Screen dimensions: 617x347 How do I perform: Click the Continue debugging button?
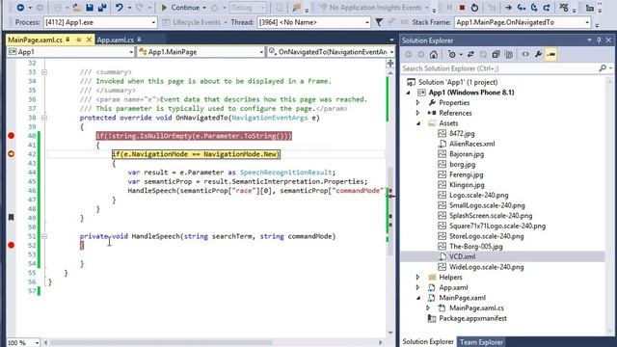click(x=180, y=8)
